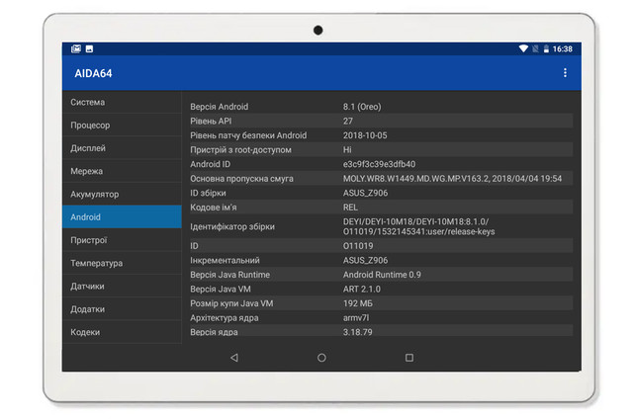This screenshot has width=633, height=419.
Task: Go to the Мережа section
Action: 122,171
